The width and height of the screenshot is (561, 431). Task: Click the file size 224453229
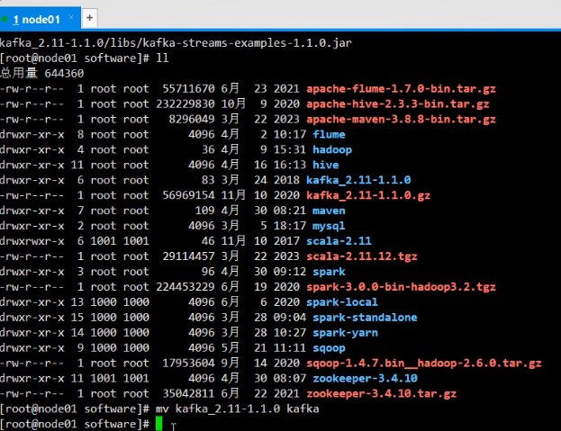[185, 287]
